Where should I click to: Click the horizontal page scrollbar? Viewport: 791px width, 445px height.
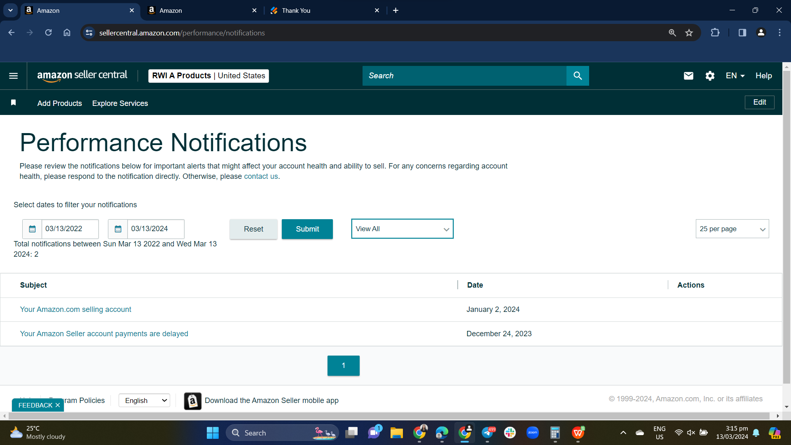coord(389,416)
